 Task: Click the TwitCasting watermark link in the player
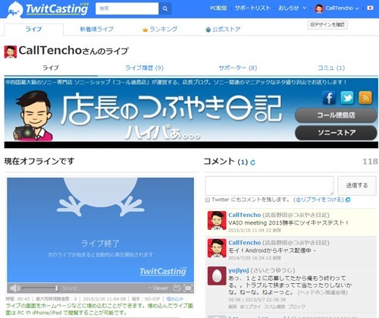(x=163, y=272)
